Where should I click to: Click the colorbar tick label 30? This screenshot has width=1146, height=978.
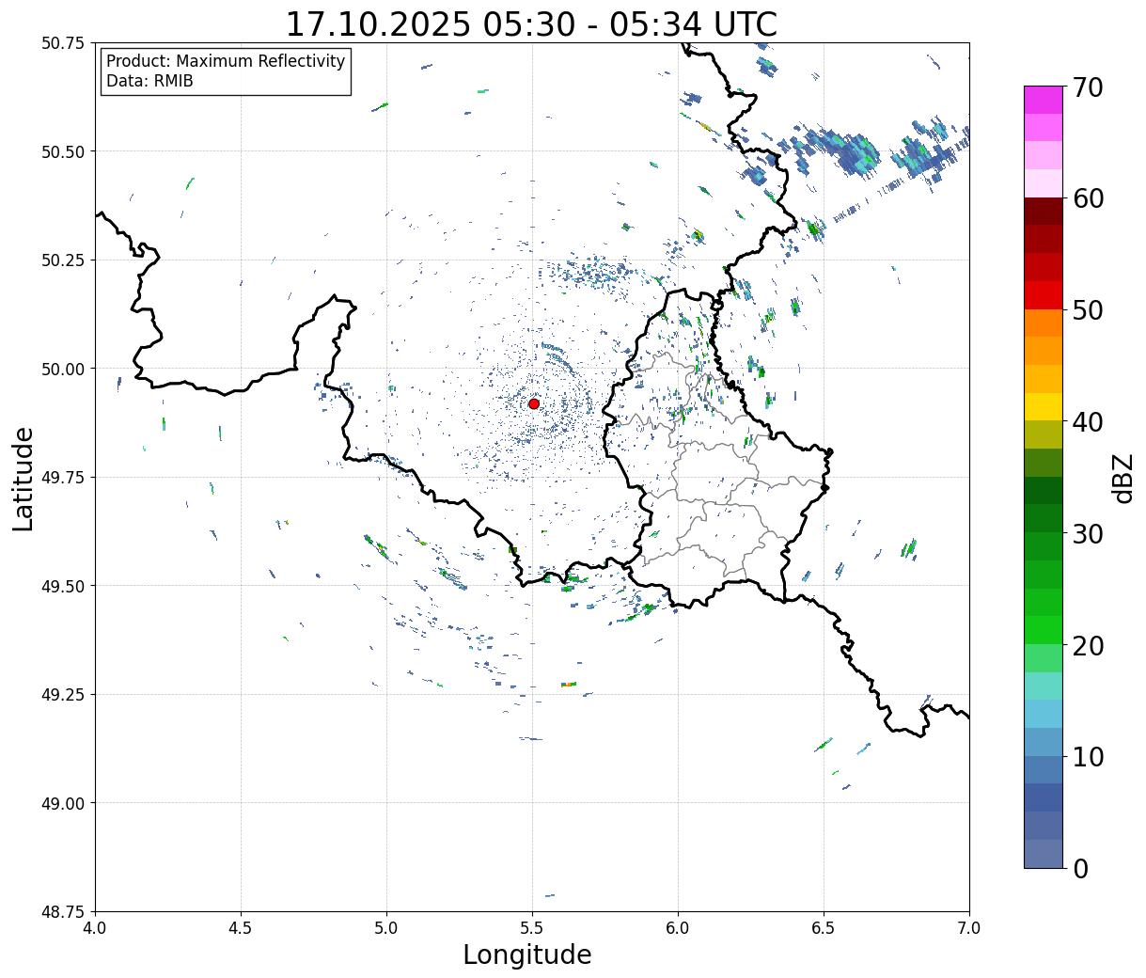[1087, 534]
